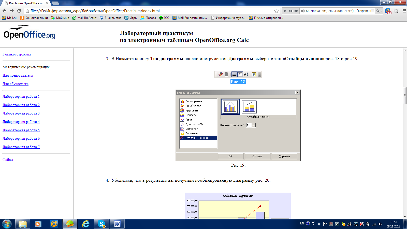Click system tray volume speaker icon
Image resolution: width=407 pixels, height=229 pixels.
[380, 224]
